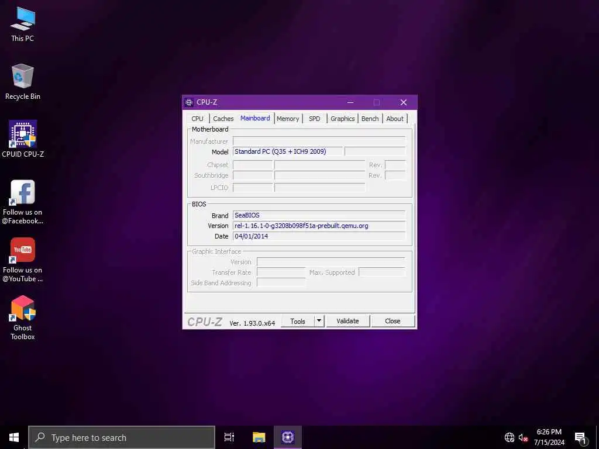
Task: Select the Ghost Toolbox desktop shortcut
Action: pos(23,317)
